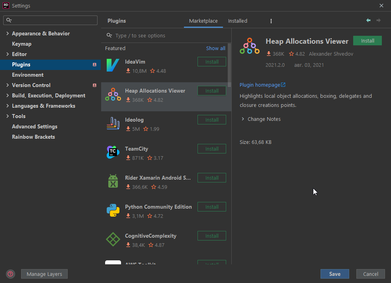Select the TeamCity plugin name
The image size is (391, 283).
tap(137, 149)
